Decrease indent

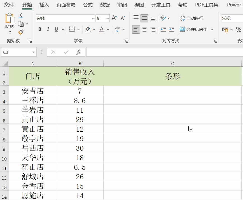(163, 29)
